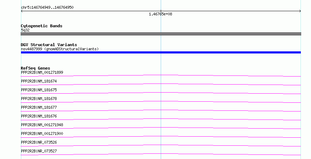The height and width of the screenshot is (159, 311).
Task: Click the blue nsv4487999 variant bar
Action: coord(161,52)
